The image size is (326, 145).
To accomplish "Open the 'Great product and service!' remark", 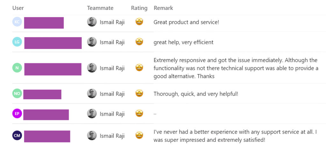I will click(186, 22).
